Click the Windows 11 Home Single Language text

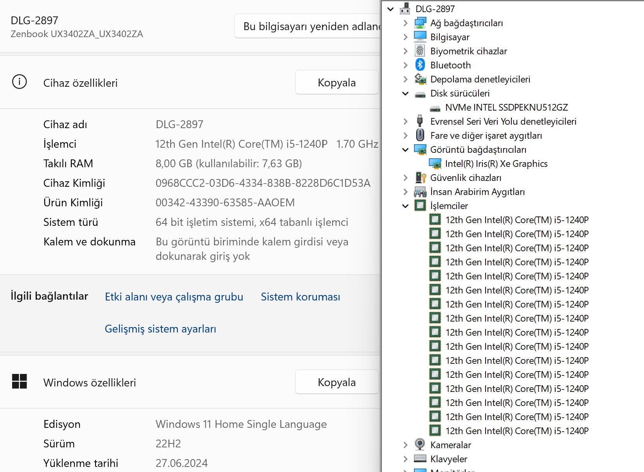pyautogui.click(x=241, y=424)
